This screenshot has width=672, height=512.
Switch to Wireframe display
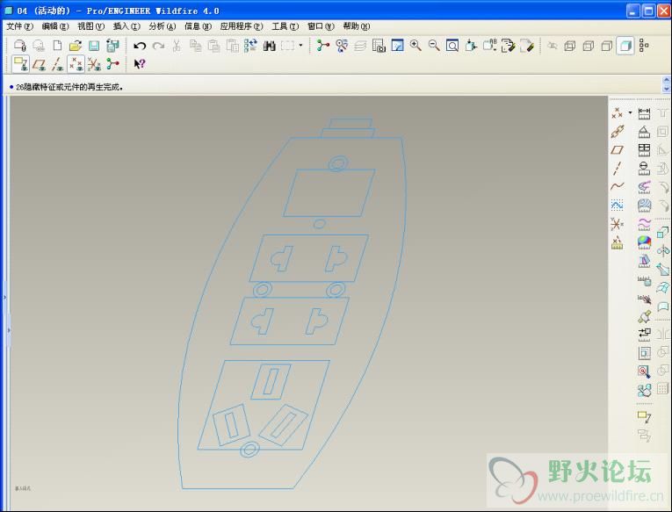569,46
